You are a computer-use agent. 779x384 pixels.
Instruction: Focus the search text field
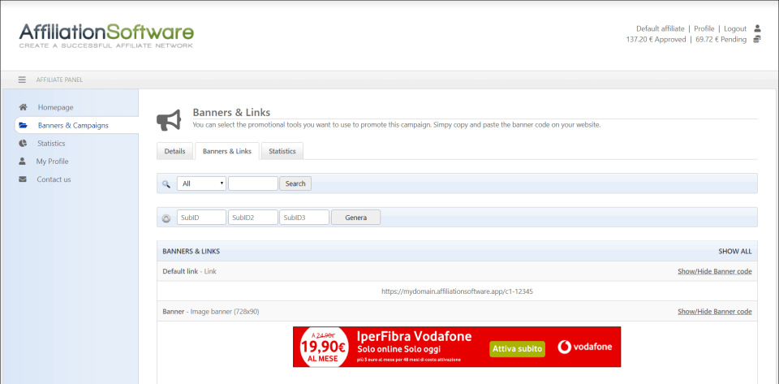pos(253,183)
